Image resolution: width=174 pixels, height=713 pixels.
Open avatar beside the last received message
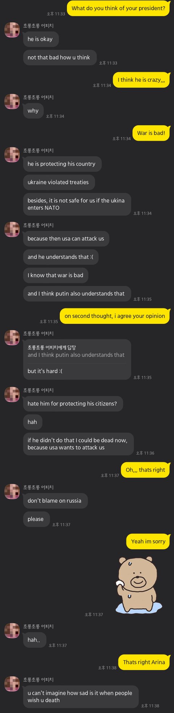point(12,684)
